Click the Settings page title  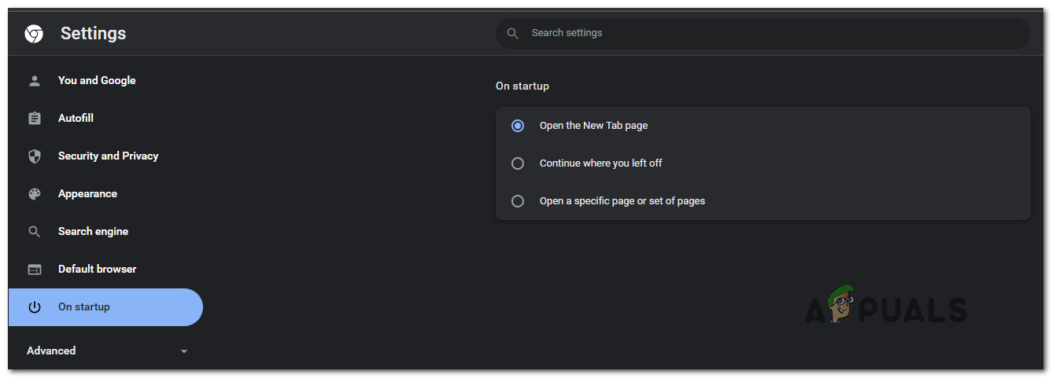(x=93, y=34)
